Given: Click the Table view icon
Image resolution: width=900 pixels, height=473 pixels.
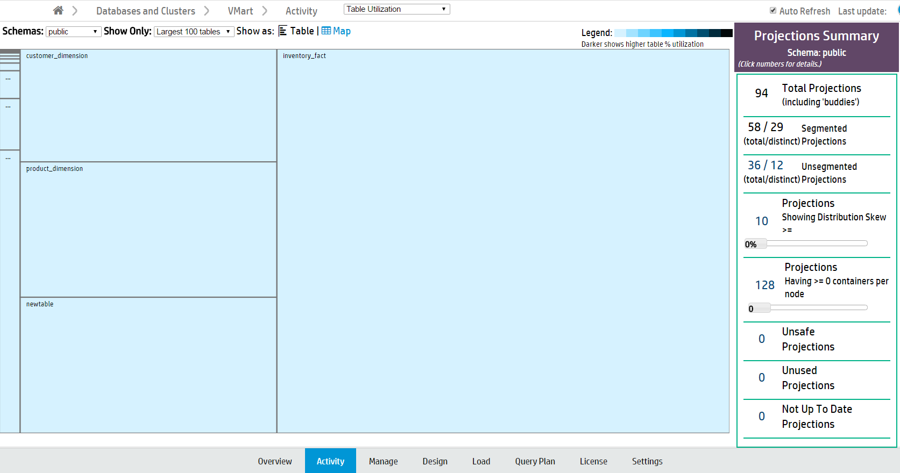Looking at the screenshot, I should (283, 31).
